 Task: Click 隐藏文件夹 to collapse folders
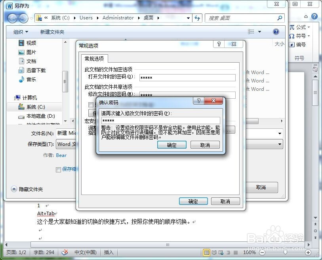[x=27, y=189]
